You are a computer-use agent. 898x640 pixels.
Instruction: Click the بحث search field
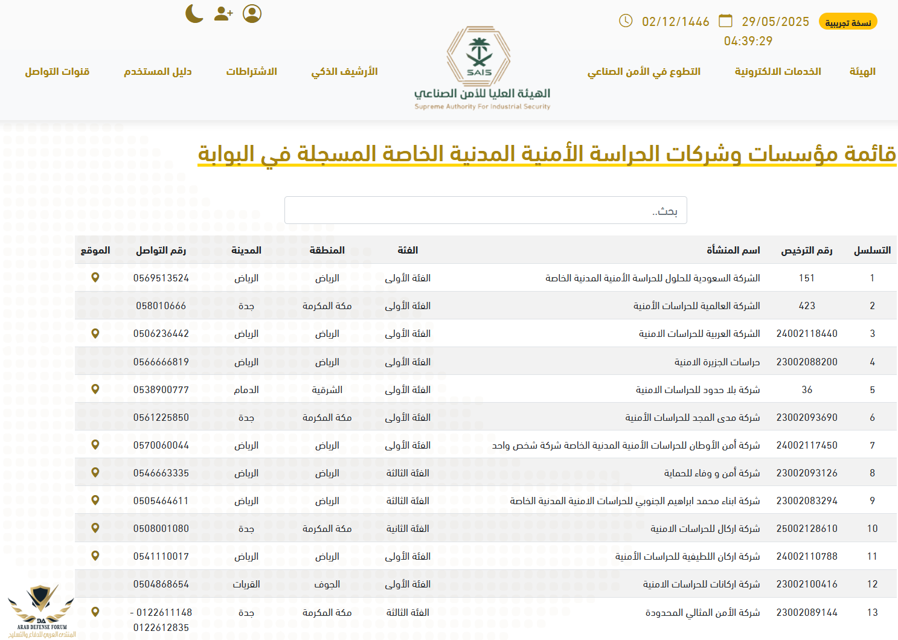[x=486, y=210]
